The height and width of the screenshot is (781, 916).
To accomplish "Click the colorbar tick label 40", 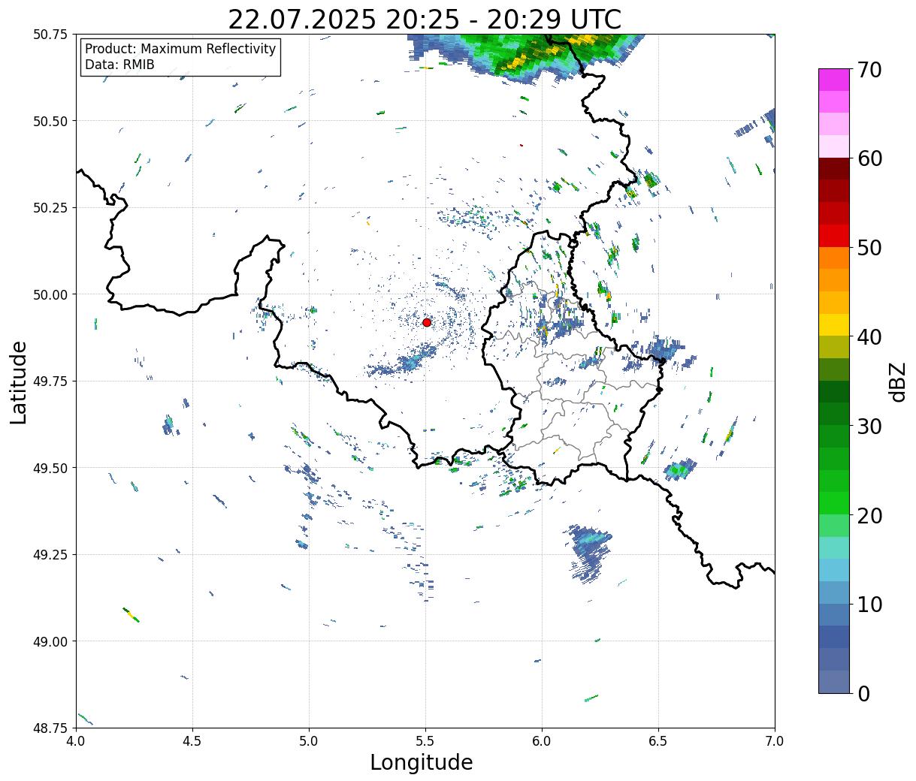I will (869, 336).
